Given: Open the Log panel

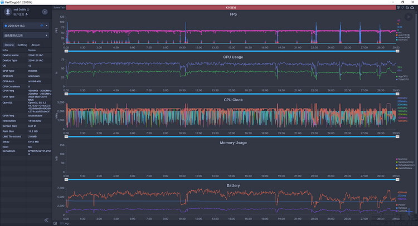Looking at the screenshot, I should click(66, 223).
